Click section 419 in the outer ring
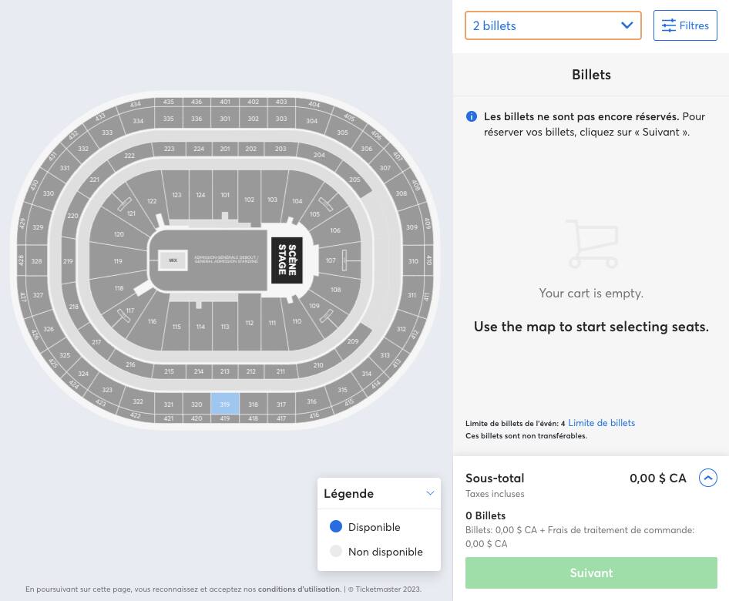The width and height of the screenshot is (729, 601). (x=225, y=418)
